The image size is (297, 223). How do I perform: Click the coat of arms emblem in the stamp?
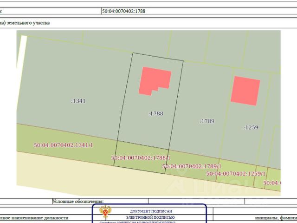pos(105,212)
